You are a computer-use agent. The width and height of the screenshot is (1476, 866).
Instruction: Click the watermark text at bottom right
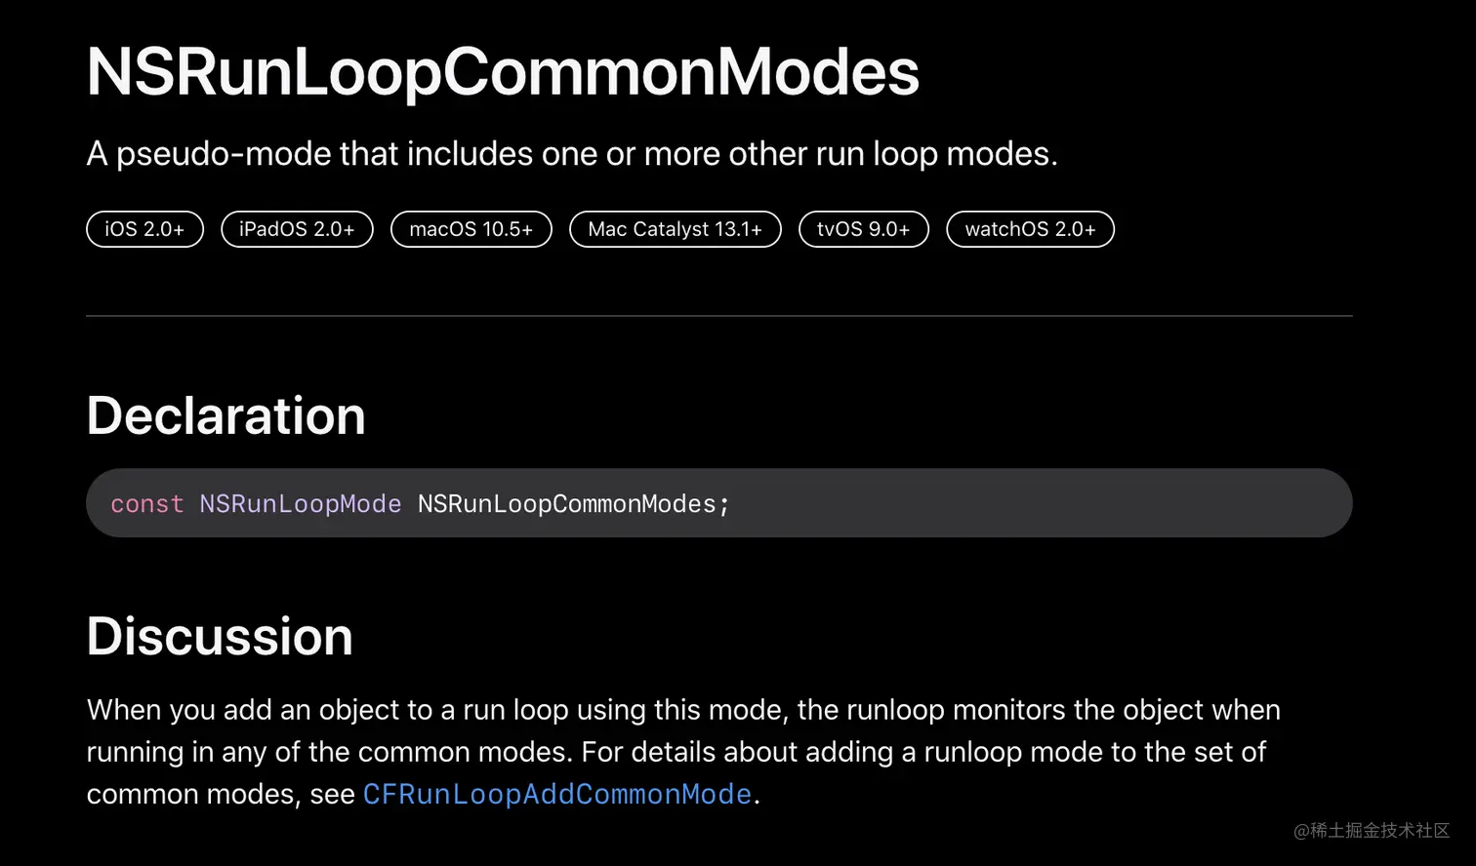(1372, 830)
